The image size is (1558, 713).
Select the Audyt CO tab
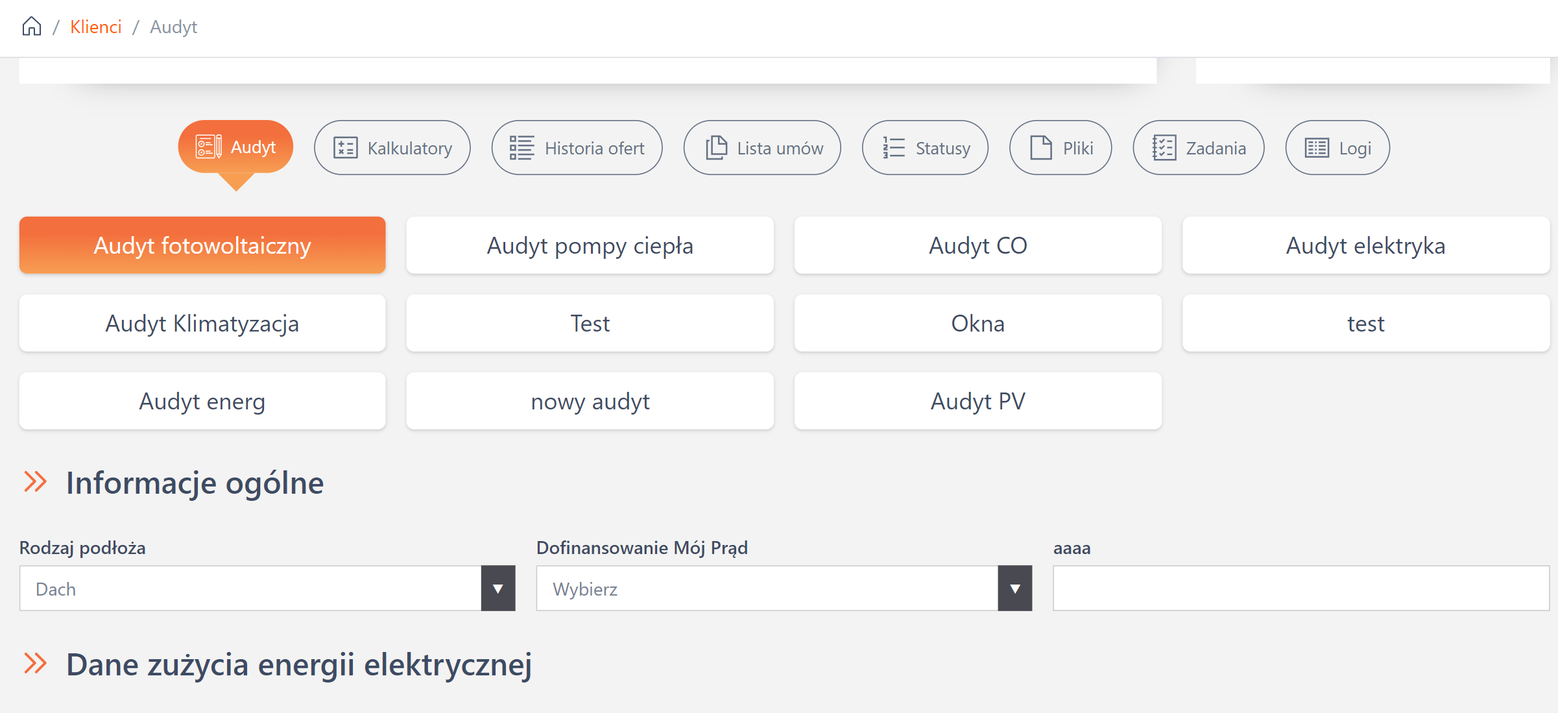tap(977, 246)
